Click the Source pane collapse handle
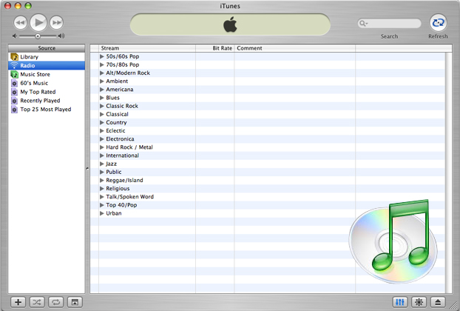 coord(87,169)
